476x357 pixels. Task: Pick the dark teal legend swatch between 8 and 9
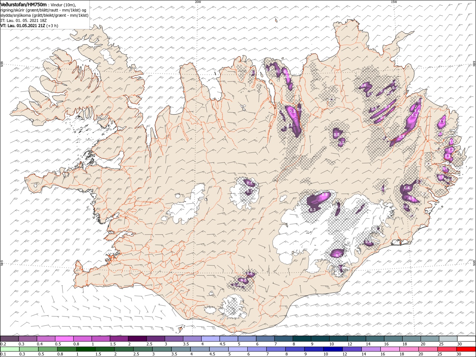[302, 339]
